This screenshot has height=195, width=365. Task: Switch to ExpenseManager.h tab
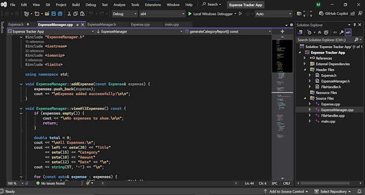(102, 25)
